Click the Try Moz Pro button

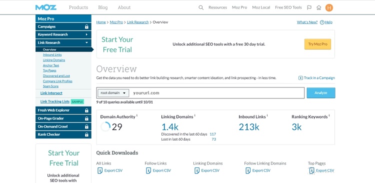click(317, 44)
